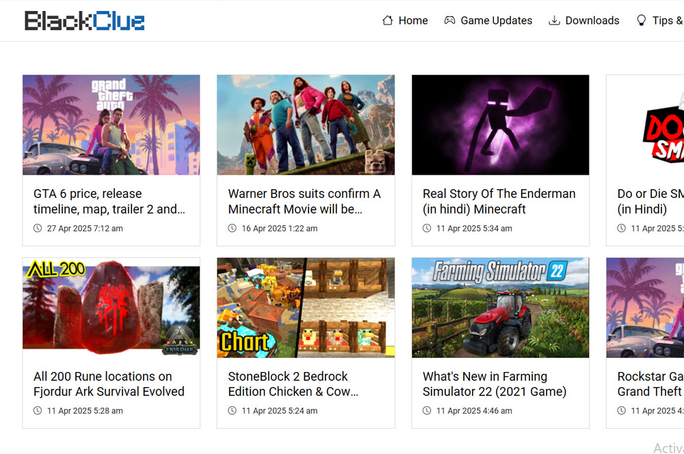This screenshot has height=454, width=684.
Task: Open the Rockstar Grand Theft thumbnail
Action: [x=645, y=308]
